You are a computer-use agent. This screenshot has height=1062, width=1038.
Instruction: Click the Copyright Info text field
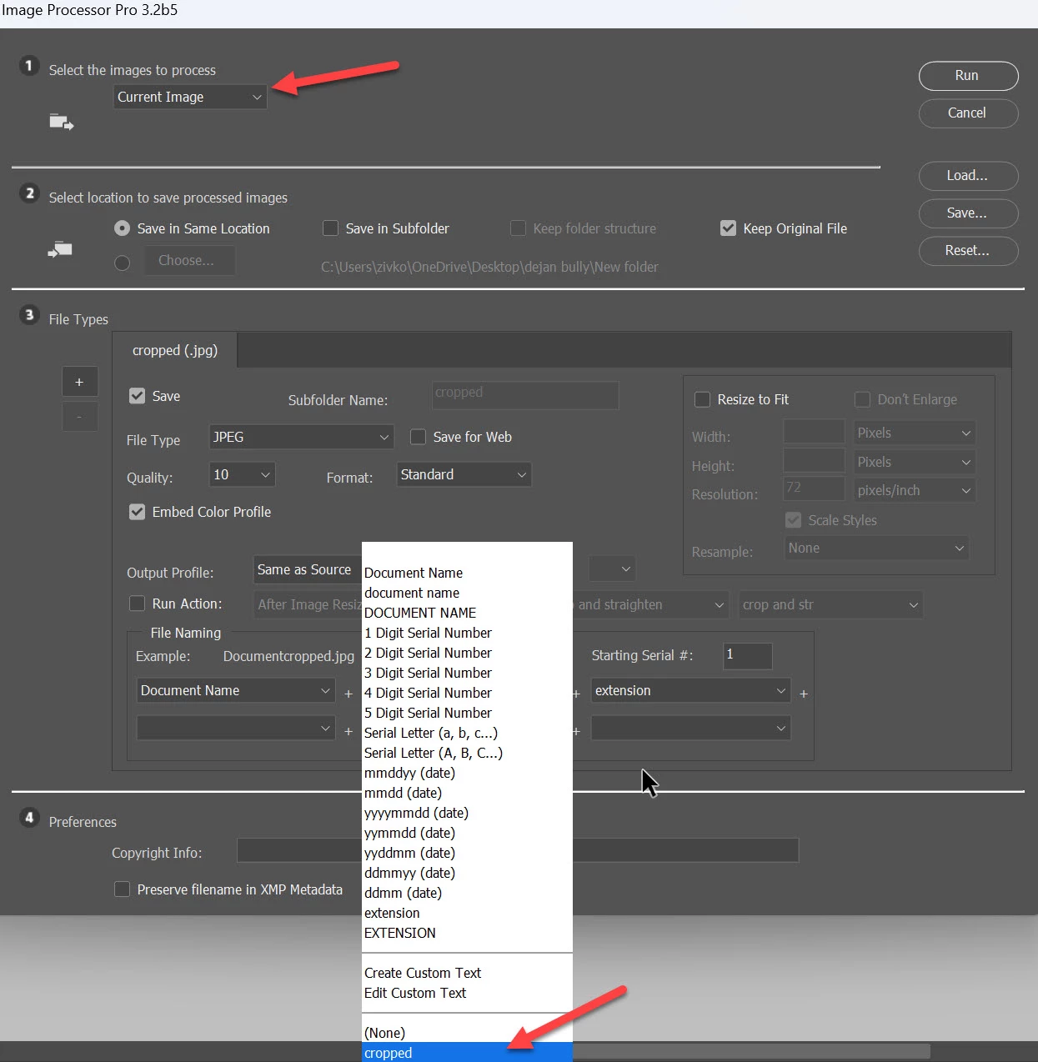tap(517, 850)
